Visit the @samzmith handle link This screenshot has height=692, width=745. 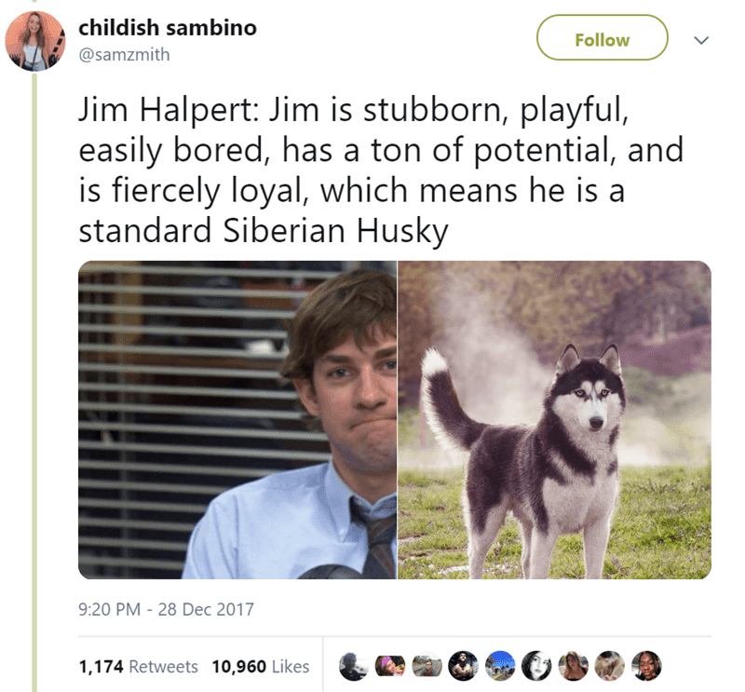[x=124, y=55]
